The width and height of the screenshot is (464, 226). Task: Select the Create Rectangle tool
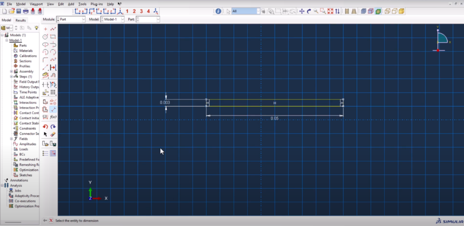tap(53, 37)
